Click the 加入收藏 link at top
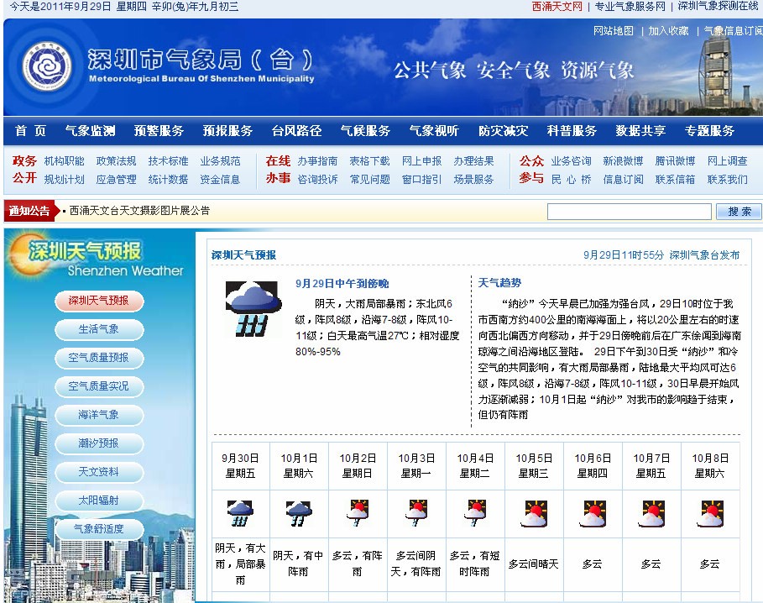 pos(668,31)
